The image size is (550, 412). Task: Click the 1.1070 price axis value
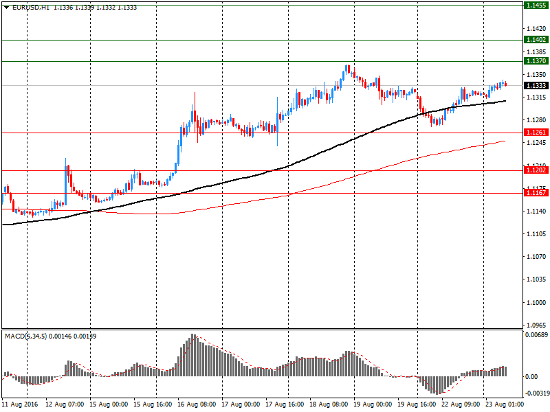[536, 257]
